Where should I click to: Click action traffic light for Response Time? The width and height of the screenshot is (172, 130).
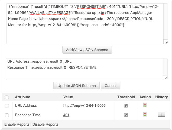coord(145,115)
